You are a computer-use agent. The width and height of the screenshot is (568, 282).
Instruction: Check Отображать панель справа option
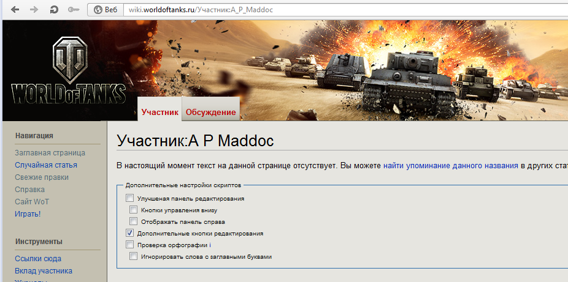tap(134, 221)
